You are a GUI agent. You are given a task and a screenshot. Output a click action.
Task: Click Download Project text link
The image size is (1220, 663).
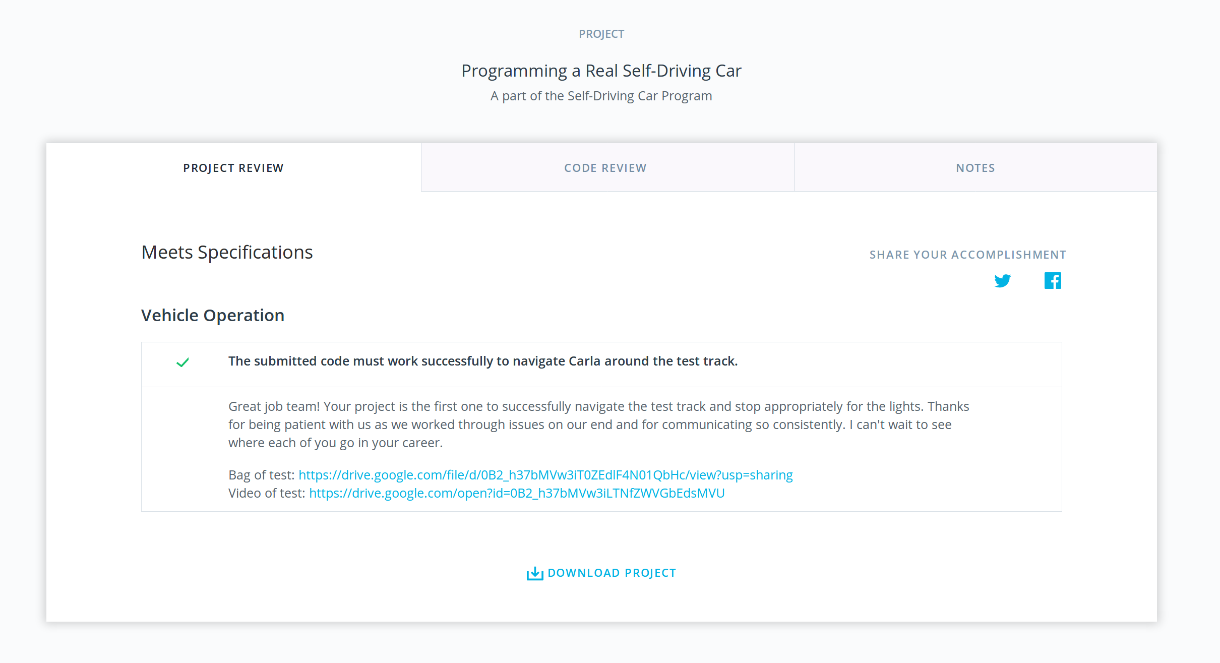click(x=612, y=573)
